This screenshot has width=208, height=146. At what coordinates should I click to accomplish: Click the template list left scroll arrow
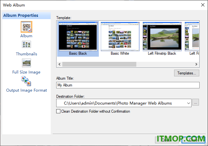59,64
